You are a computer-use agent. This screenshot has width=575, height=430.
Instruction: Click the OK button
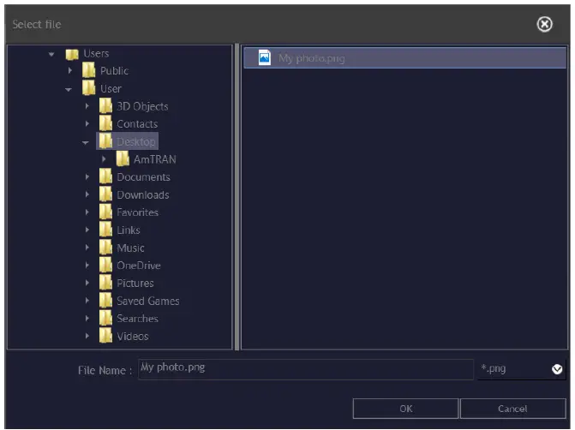pyautogui.click(x=405, y=409)
